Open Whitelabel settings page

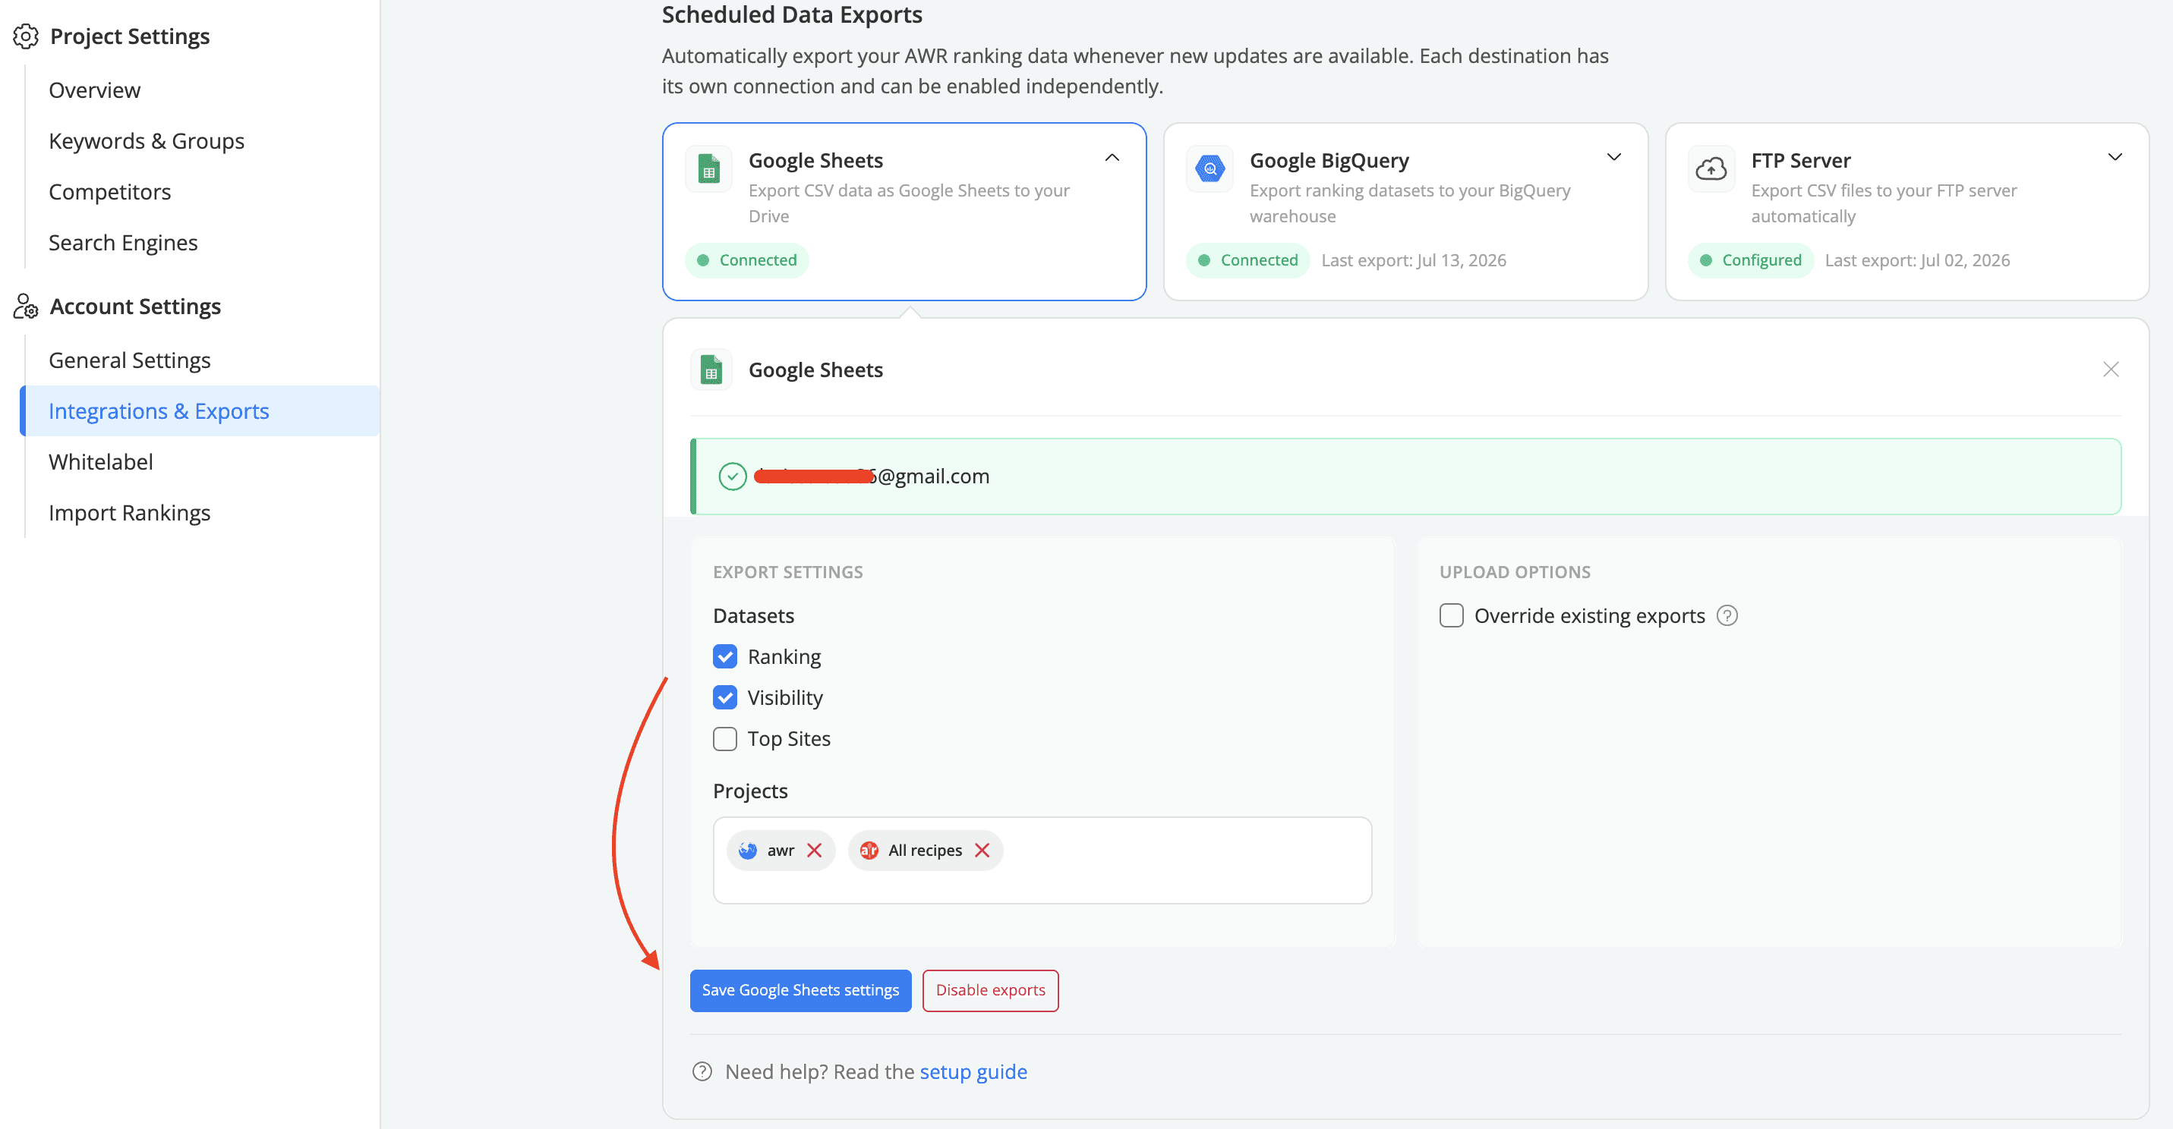(100, 462)
